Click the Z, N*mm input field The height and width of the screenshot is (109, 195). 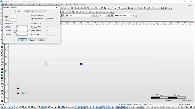pyautogui.click(x=22, y=34)
